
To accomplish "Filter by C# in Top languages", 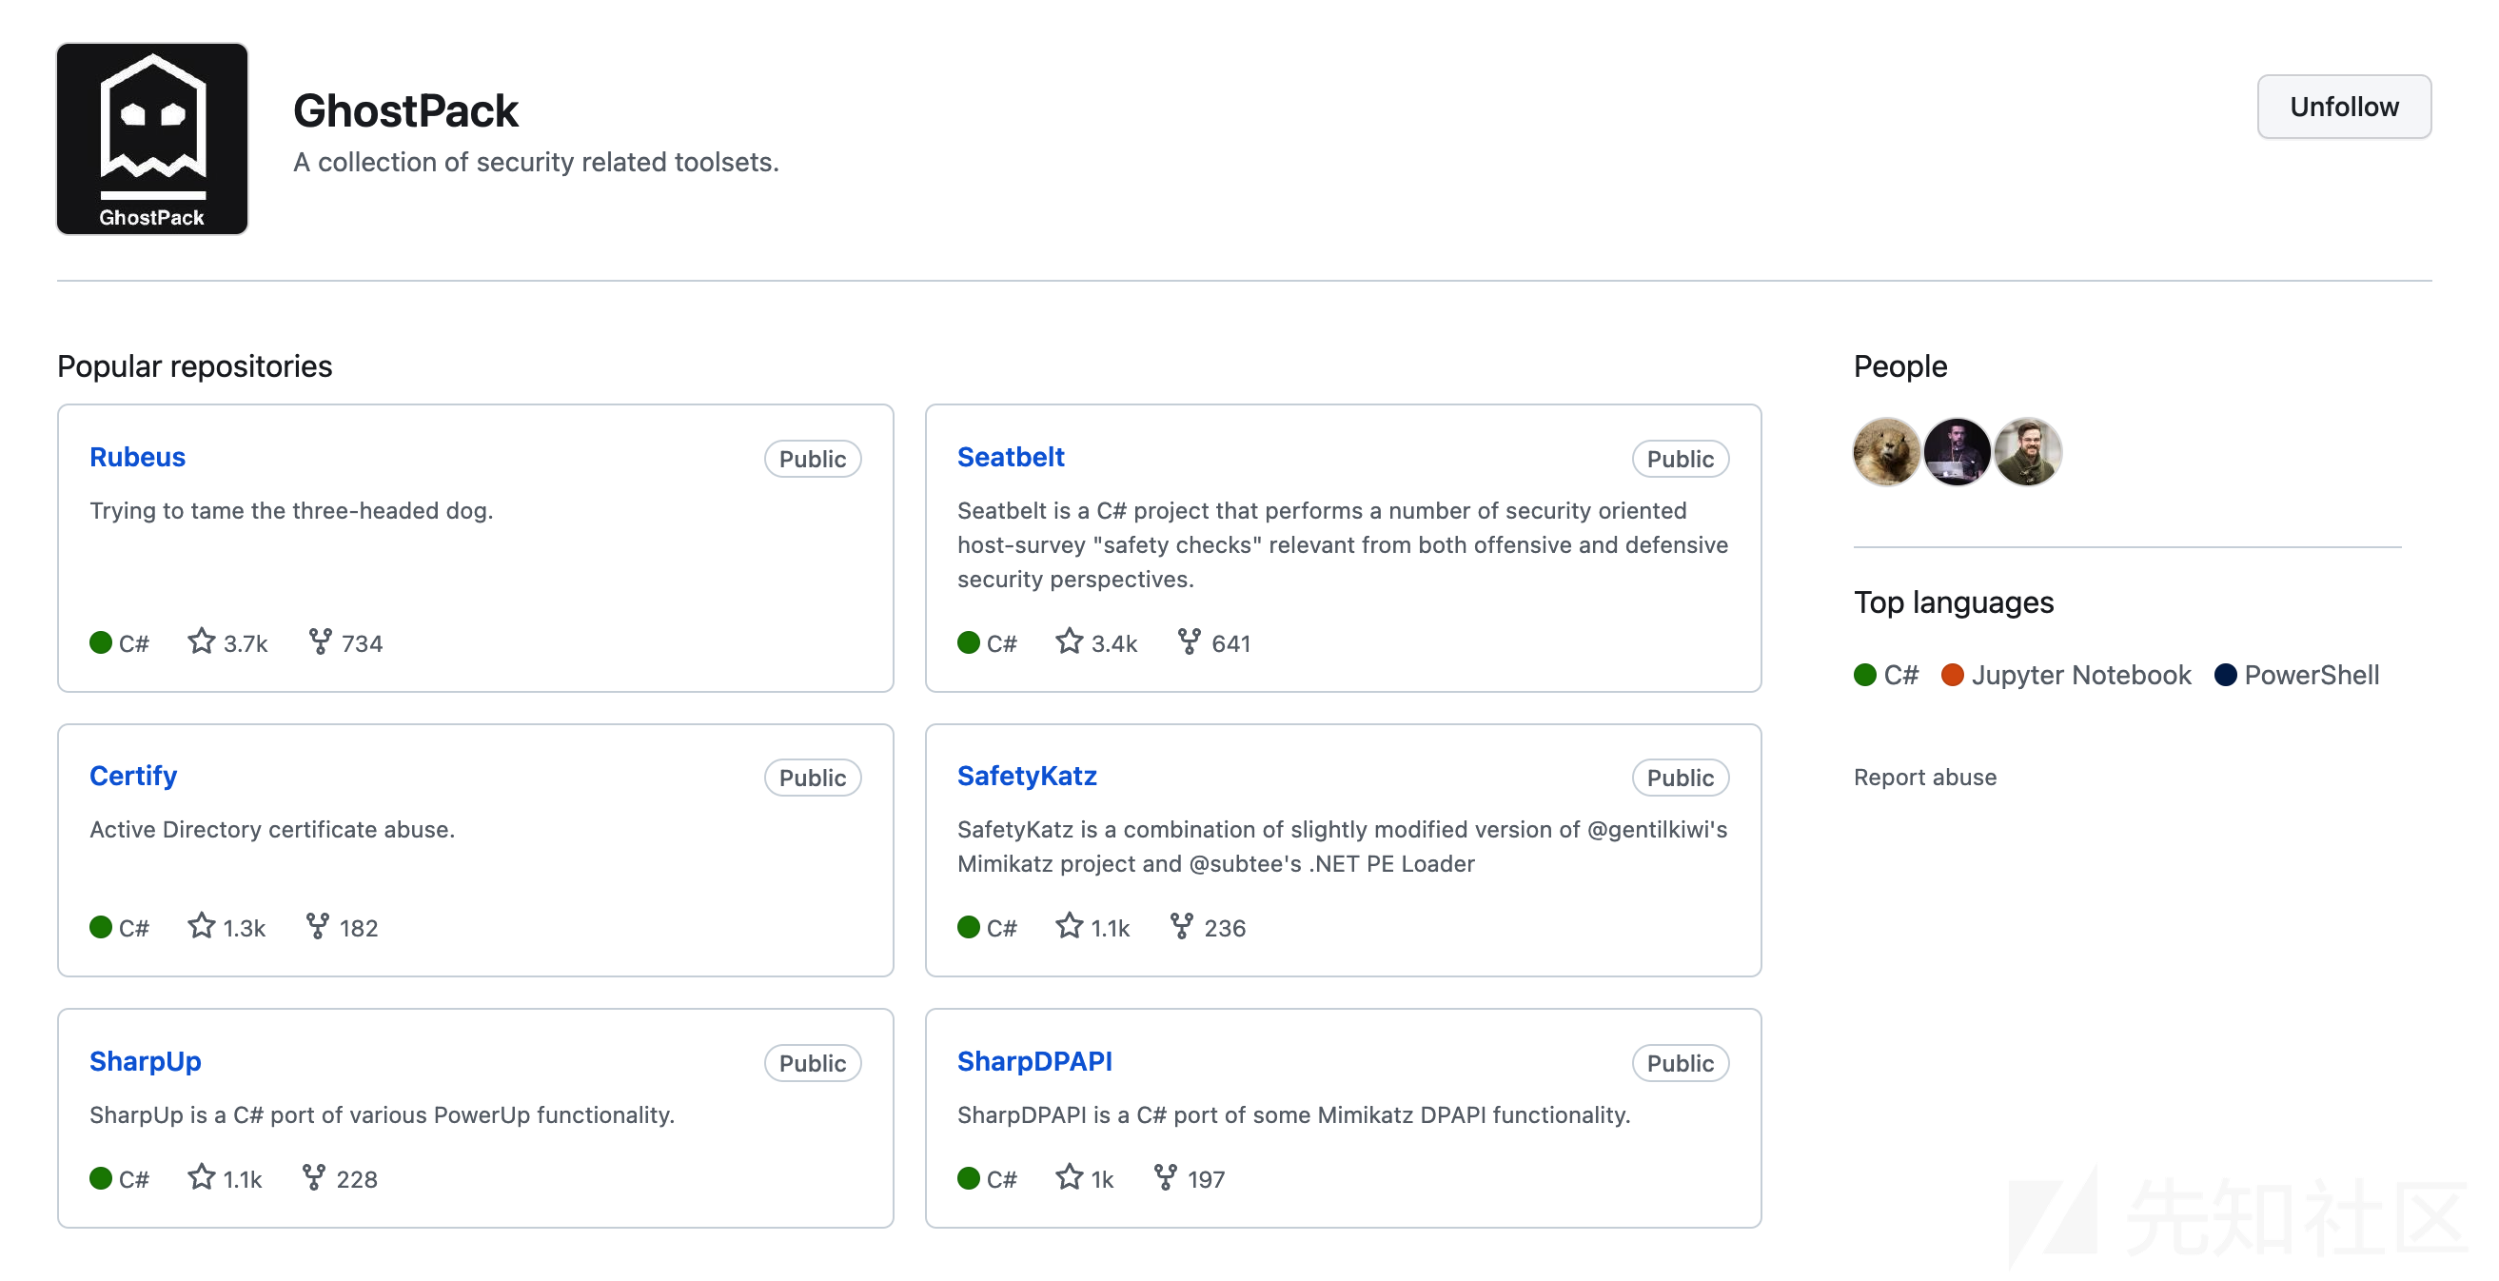I will (x=1886, y=675).
